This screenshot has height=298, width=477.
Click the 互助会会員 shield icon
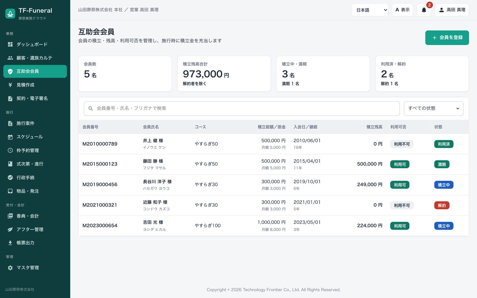10,71
